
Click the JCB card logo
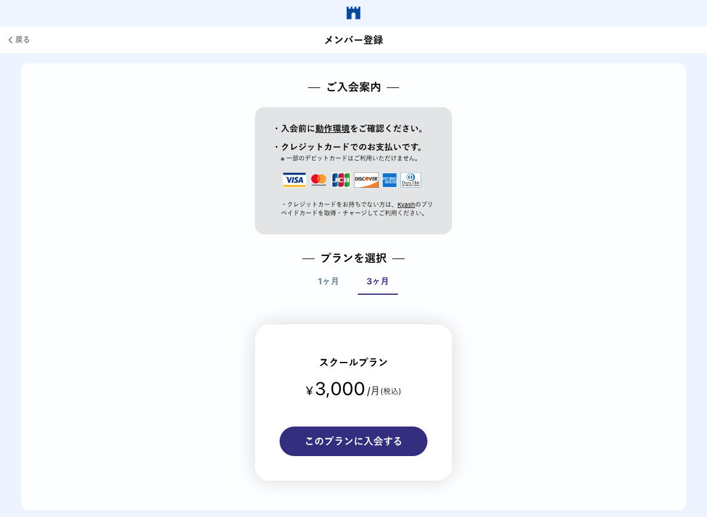[x=341, y=180]
